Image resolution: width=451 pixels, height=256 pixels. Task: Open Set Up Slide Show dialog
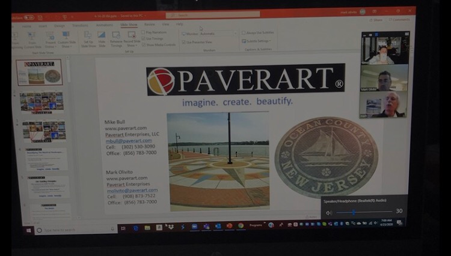[88, 40]
